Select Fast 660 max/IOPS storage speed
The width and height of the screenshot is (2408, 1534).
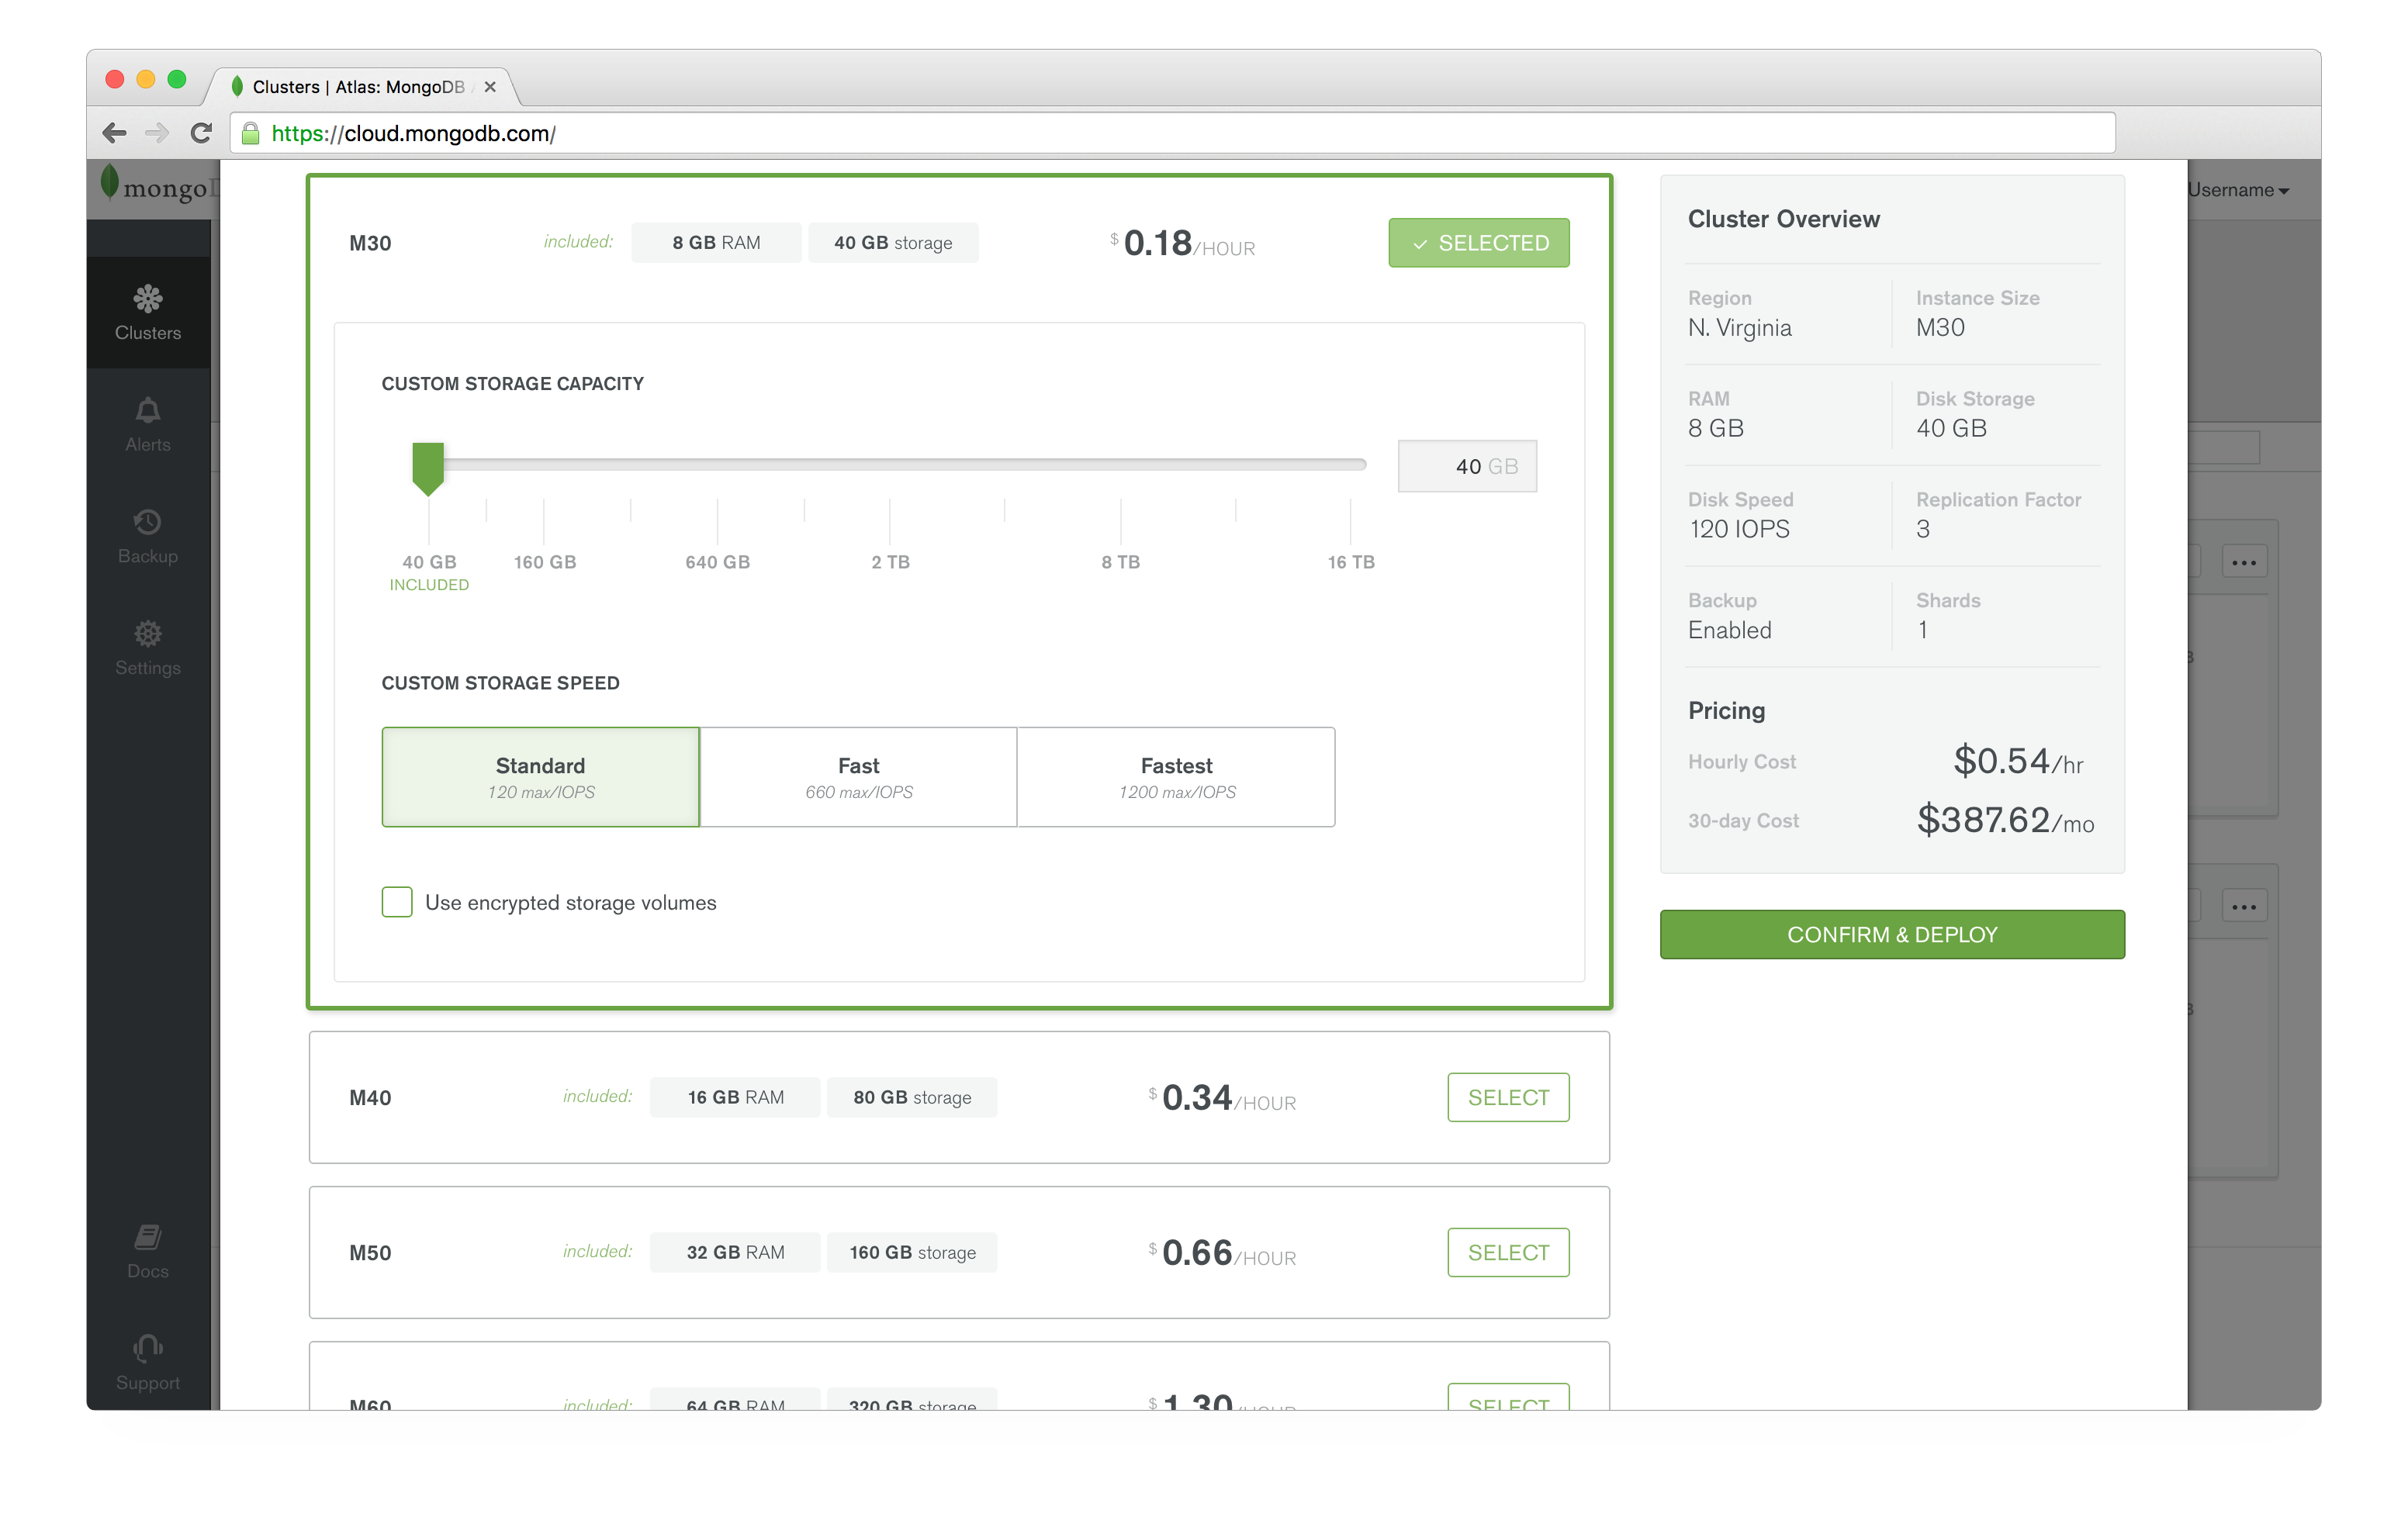858,777
